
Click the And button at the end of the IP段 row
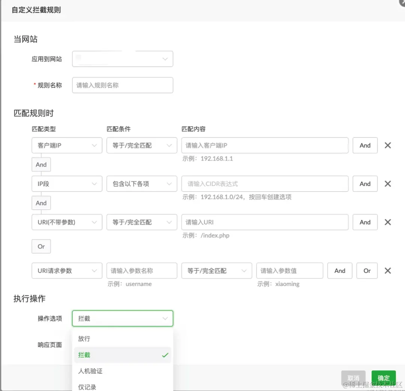(x=364, y=184)
